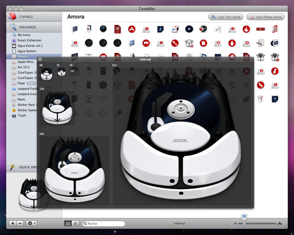Select the red down-arrow circle icon
The height and width of the screenshot is (235, 294).
pyautogui.click(x=232, y=43)
